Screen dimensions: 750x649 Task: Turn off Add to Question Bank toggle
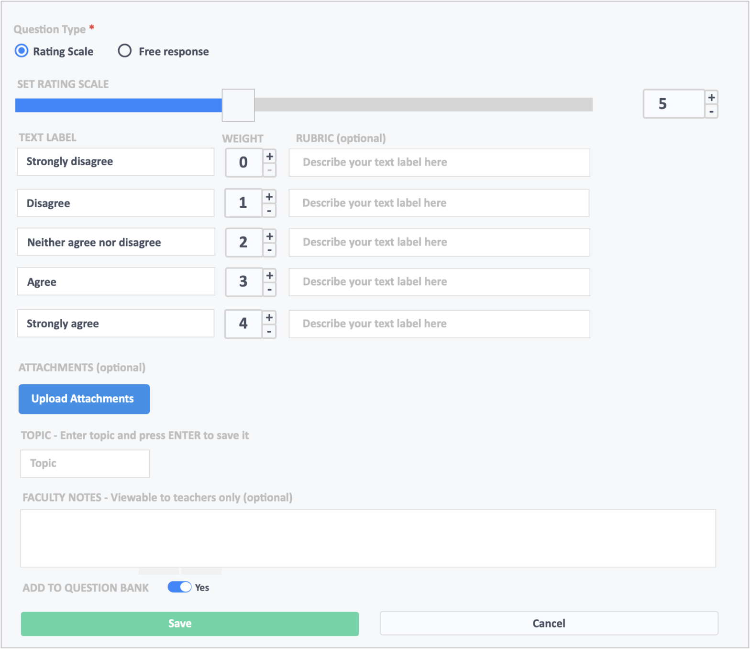click(x=179, y=587)
